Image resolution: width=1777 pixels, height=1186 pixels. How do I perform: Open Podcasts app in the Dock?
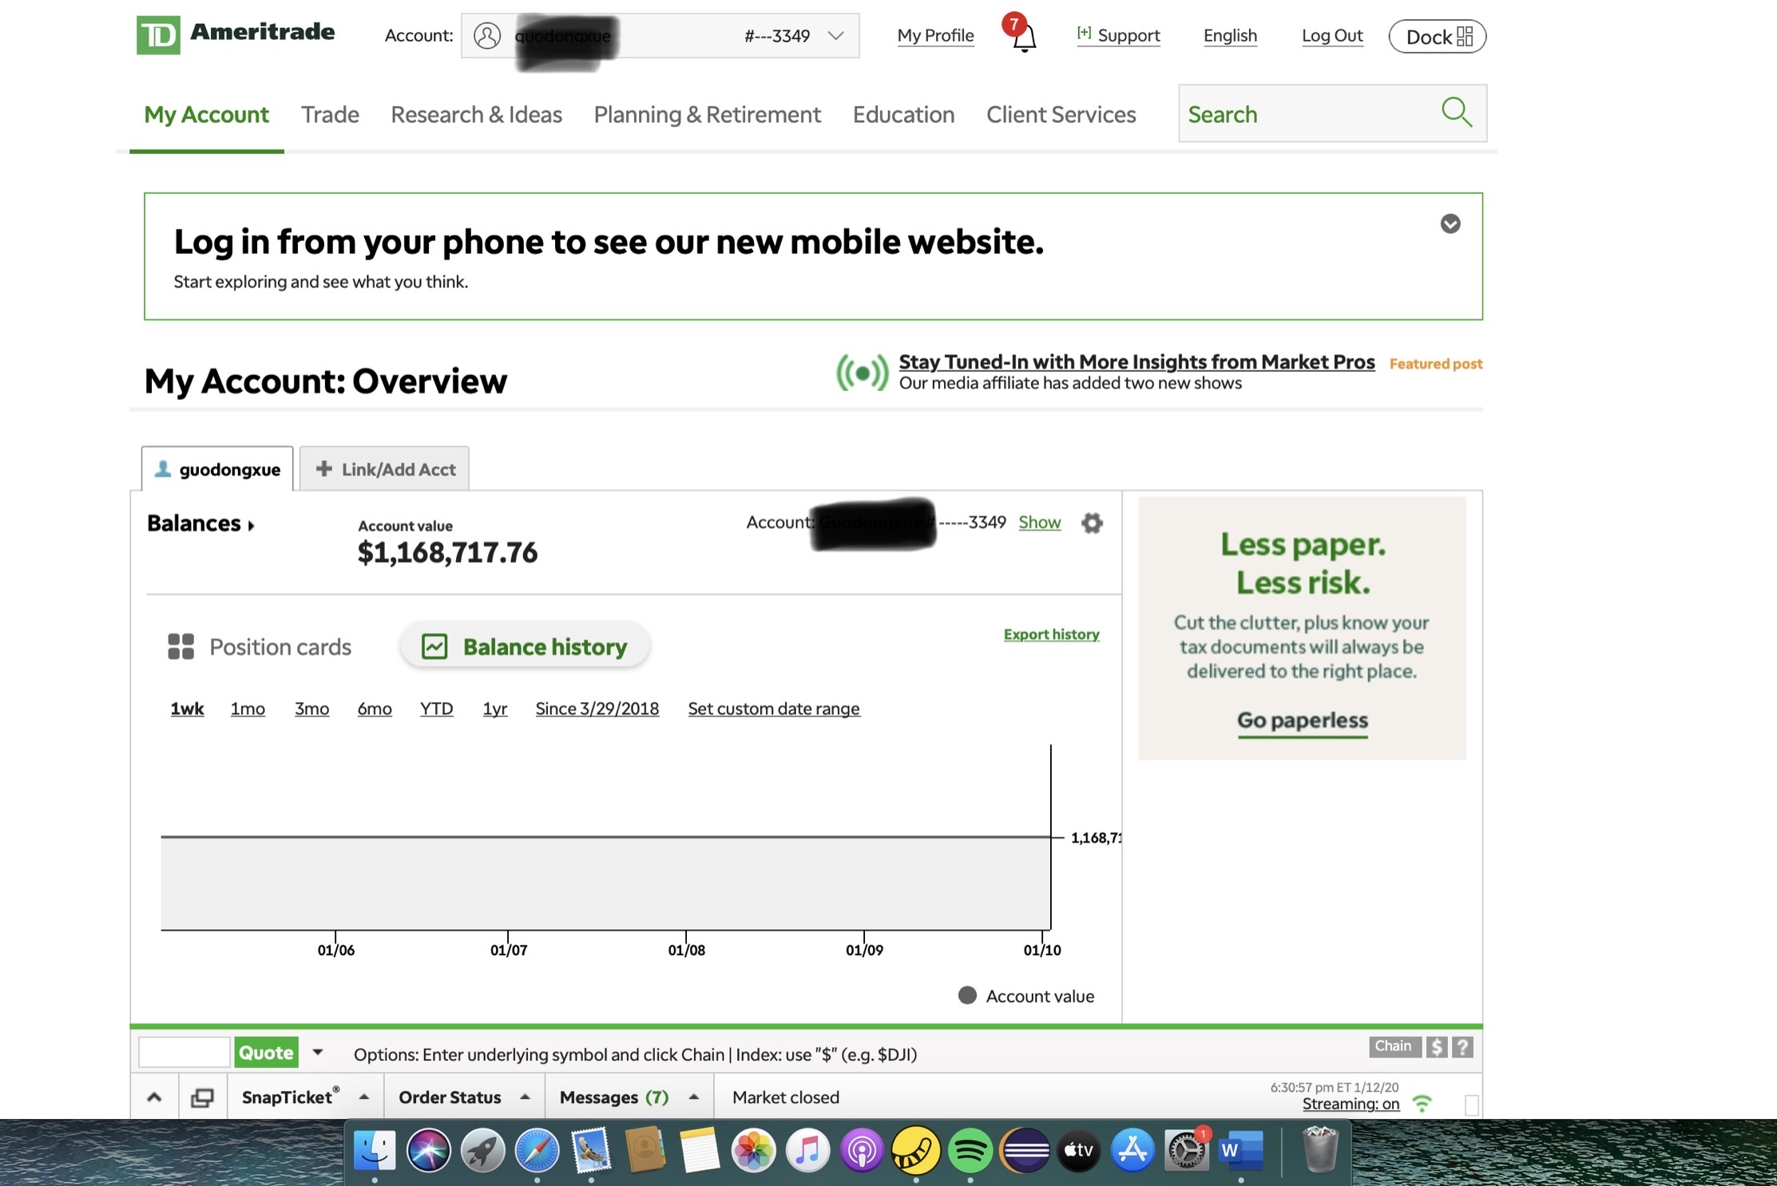pos(862,1151)
